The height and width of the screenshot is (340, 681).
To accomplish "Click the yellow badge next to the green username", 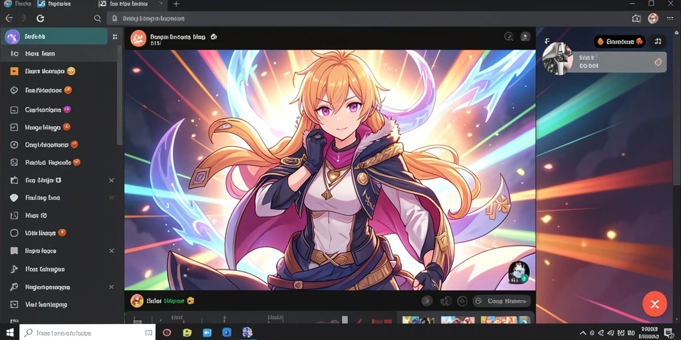I will (190, 301).
